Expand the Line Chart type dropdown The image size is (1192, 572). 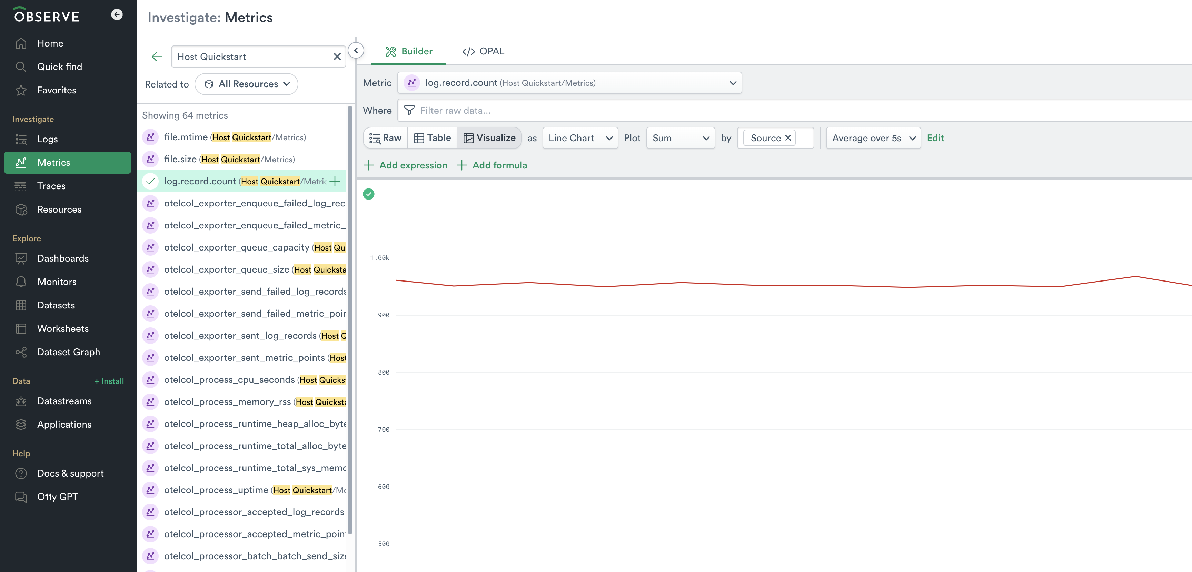[x=580, y=138]
